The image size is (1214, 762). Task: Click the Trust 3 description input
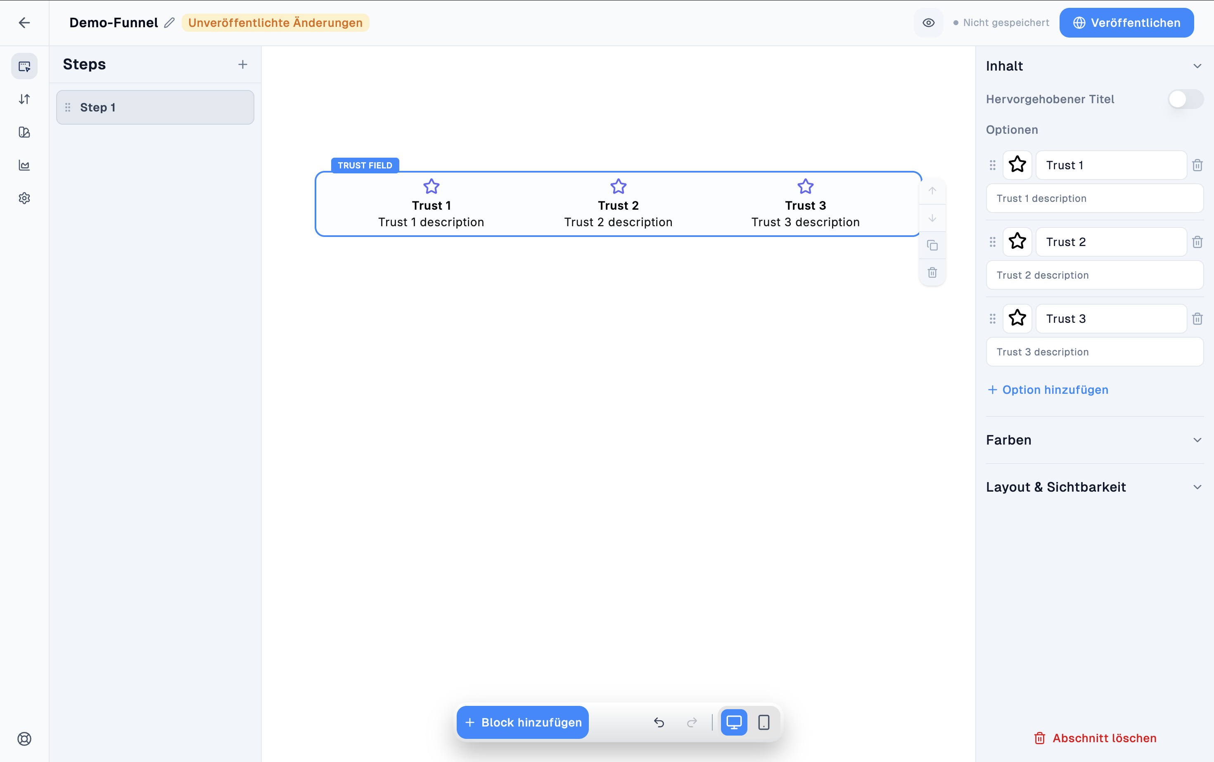click(x=1095, y=352)
